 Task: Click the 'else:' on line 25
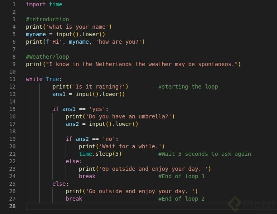[x=61, y=184]
